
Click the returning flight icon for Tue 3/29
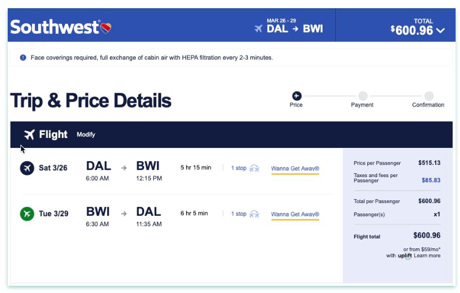coord(27,214)
